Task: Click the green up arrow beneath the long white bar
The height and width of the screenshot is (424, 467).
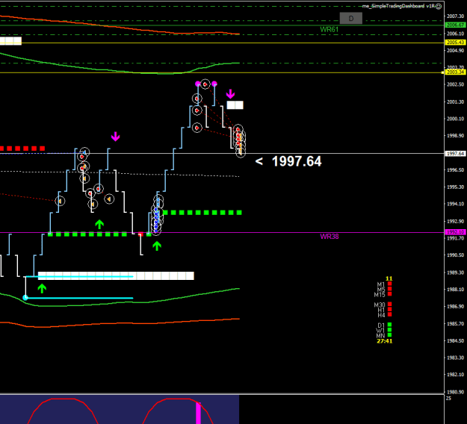Action: click(42, 289)
